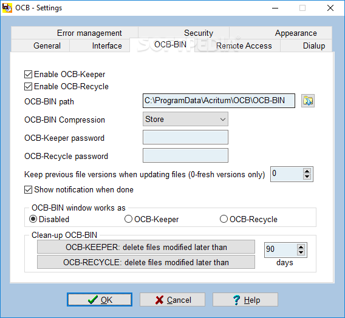Viewport: 345px width, 318px height.
Task: Click the previous versions number field
Action: pyautogui.click(x=287, y=174)
